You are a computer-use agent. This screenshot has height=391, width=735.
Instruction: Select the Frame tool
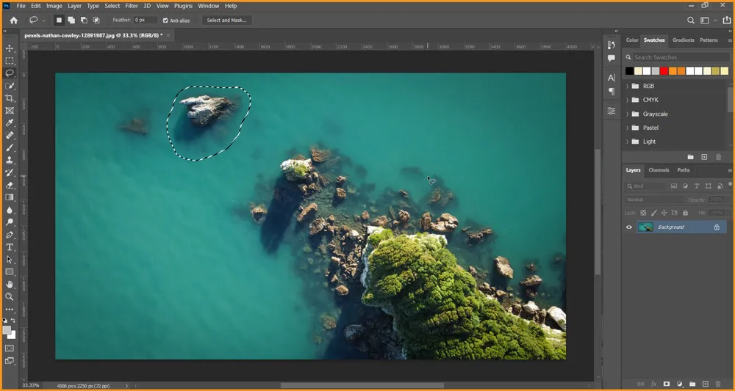click(x=10, y=111)
